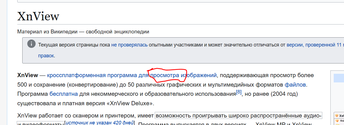
Task: Click the info icon in the review notice
Action: 31,44
